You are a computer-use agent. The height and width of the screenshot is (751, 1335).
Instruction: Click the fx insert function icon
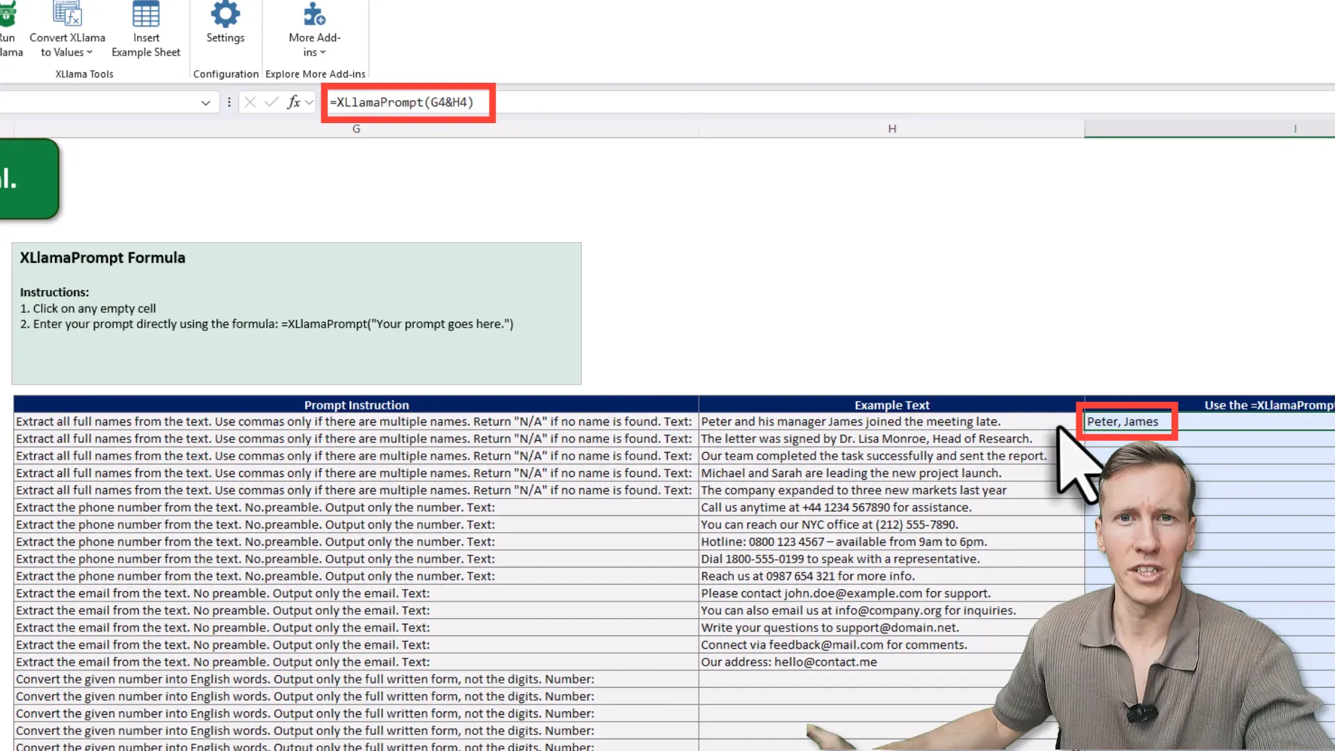(x=293, y=102)
